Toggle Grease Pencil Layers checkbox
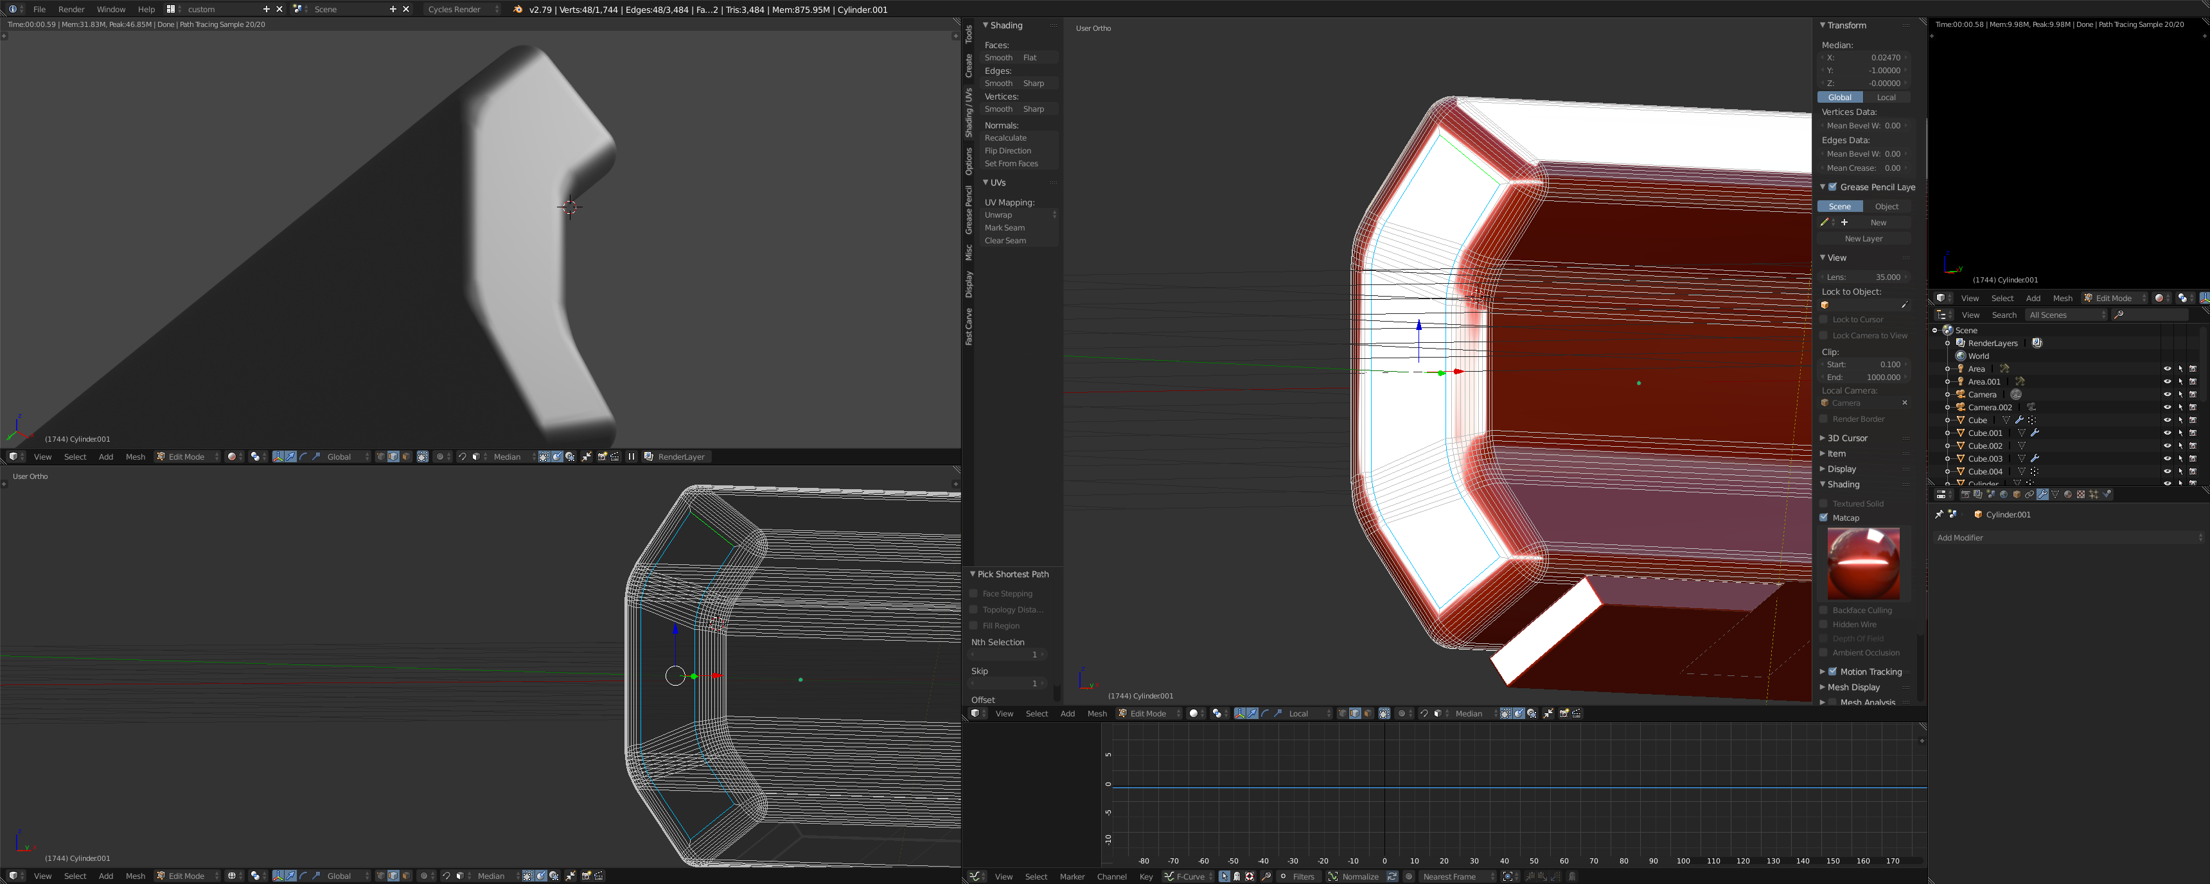This screenshot has width=2210, height=884. [x=1832, y=187]
